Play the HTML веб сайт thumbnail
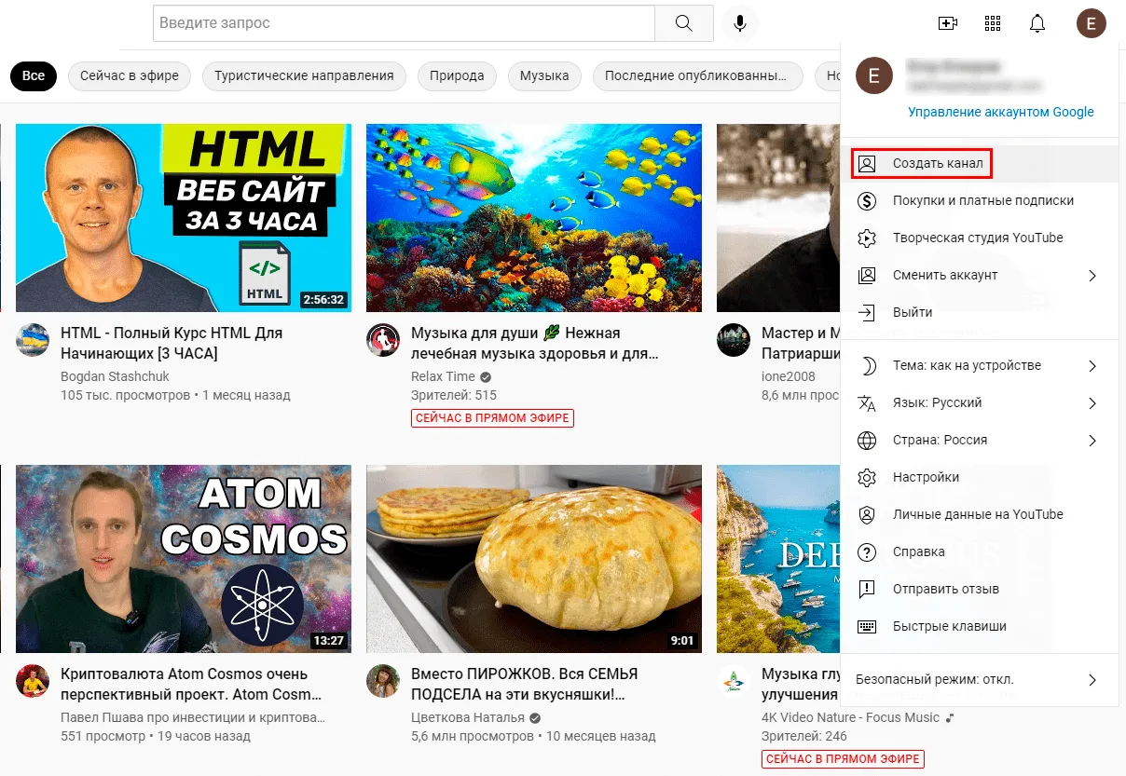This screenshot has height=776, width=1126. tap(184, 218)
